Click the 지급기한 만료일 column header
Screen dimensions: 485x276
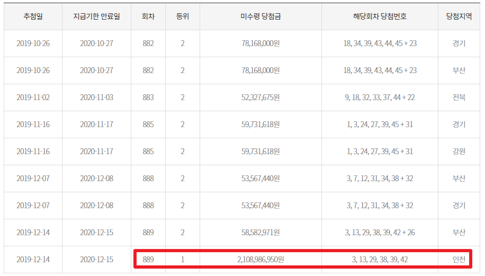coord(96,16)
